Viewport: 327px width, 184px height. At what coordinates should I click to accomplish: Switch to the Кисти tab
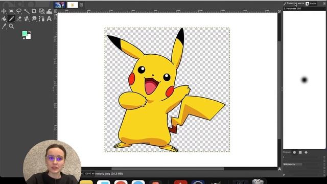coord(311,4)
